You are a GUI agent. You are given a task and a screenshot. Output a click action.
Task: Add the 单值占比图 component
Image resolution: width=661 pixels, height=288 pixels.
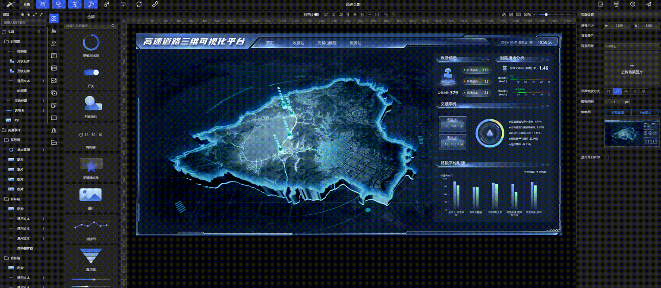(91, 45)
